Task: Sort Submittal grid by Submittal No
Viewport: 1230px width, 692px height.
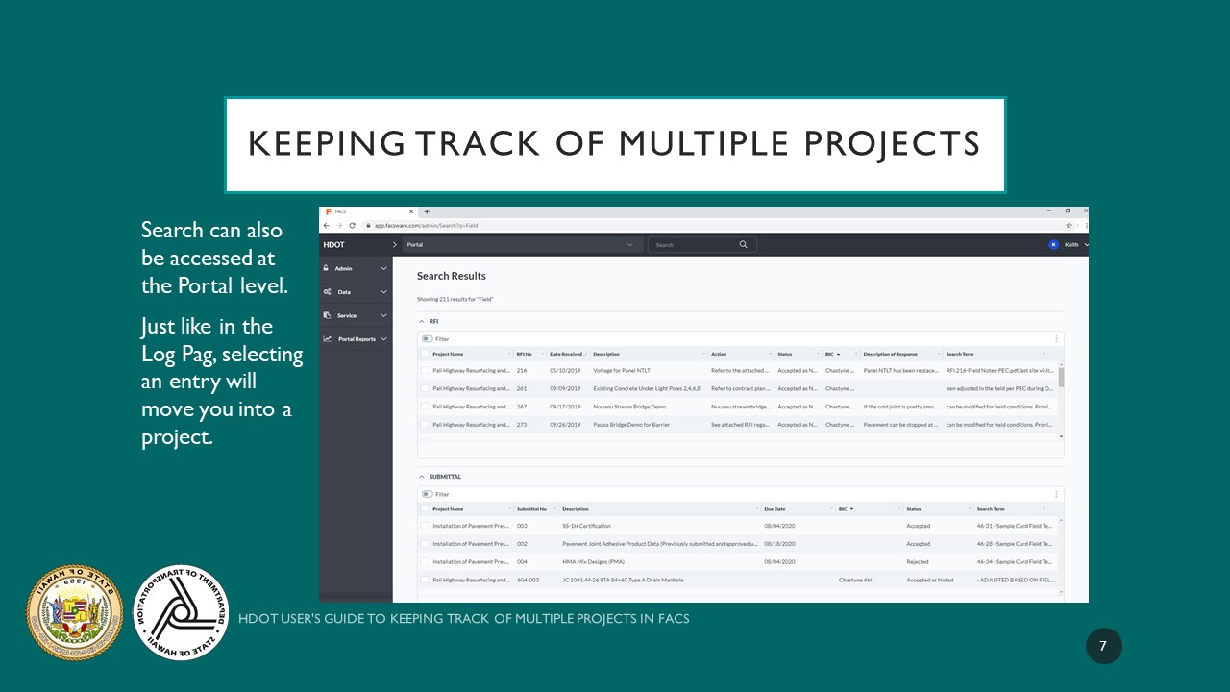Action: pyautogui.click(x=531, y=509)
